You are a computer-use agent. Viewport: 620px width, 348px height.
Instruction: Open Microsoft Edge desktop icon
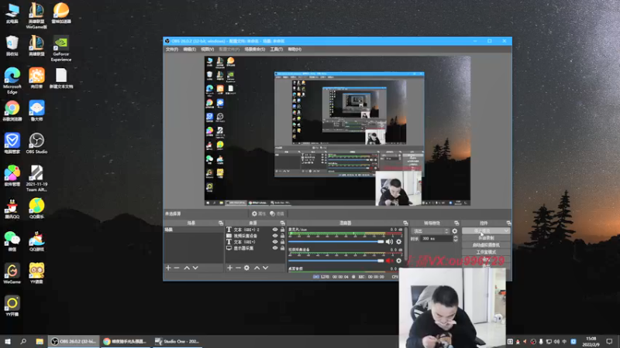[12, 81]
